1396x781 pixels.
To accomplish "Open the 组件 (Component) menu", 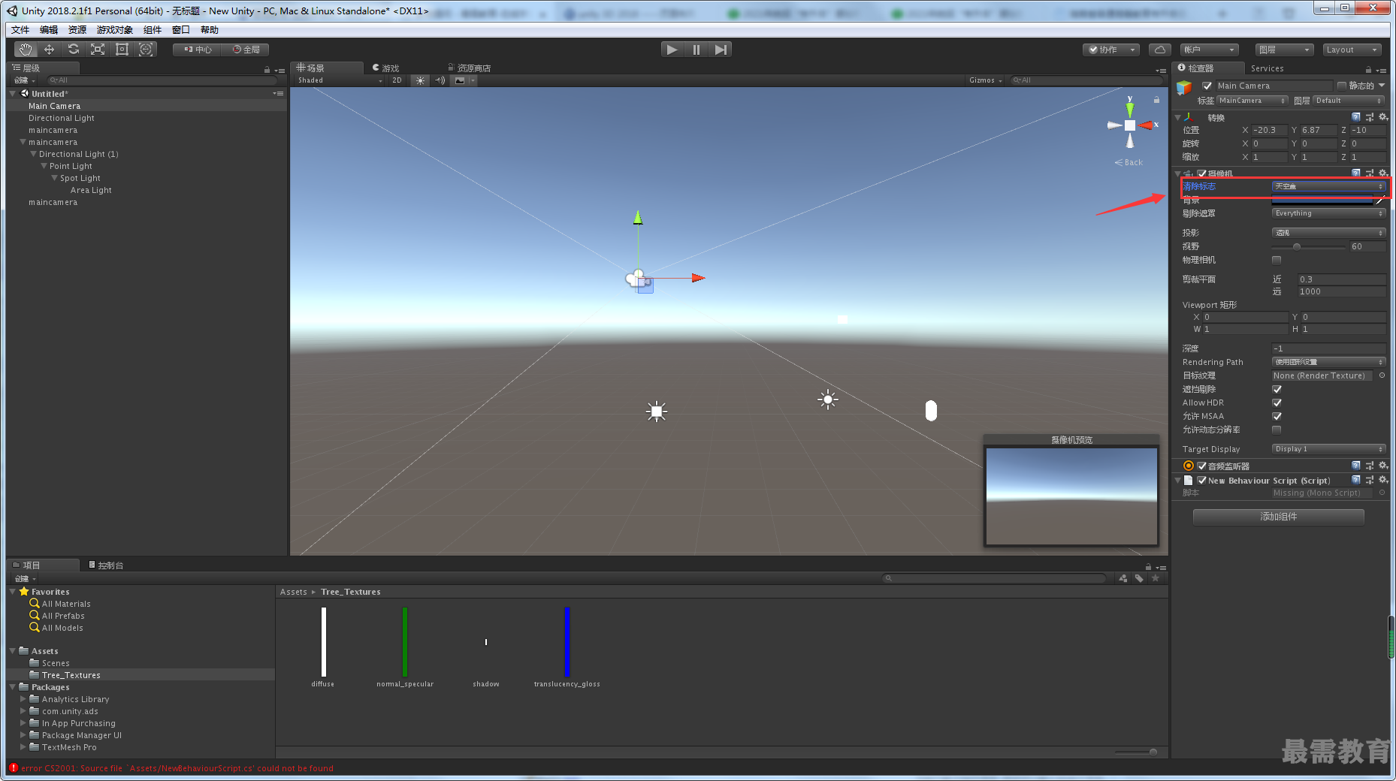I will 153,30.
